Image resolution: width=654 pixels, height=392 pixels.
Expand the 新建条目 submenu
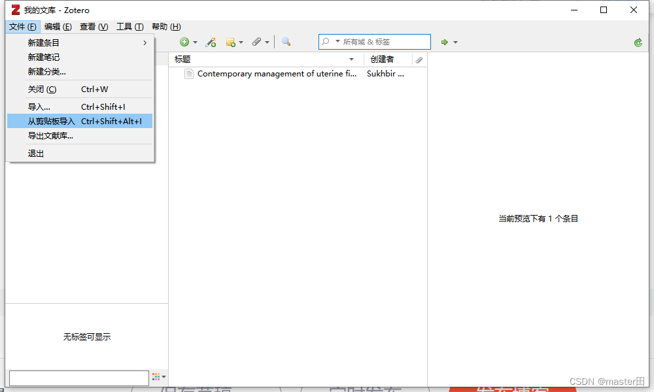[x=80, y=43]
